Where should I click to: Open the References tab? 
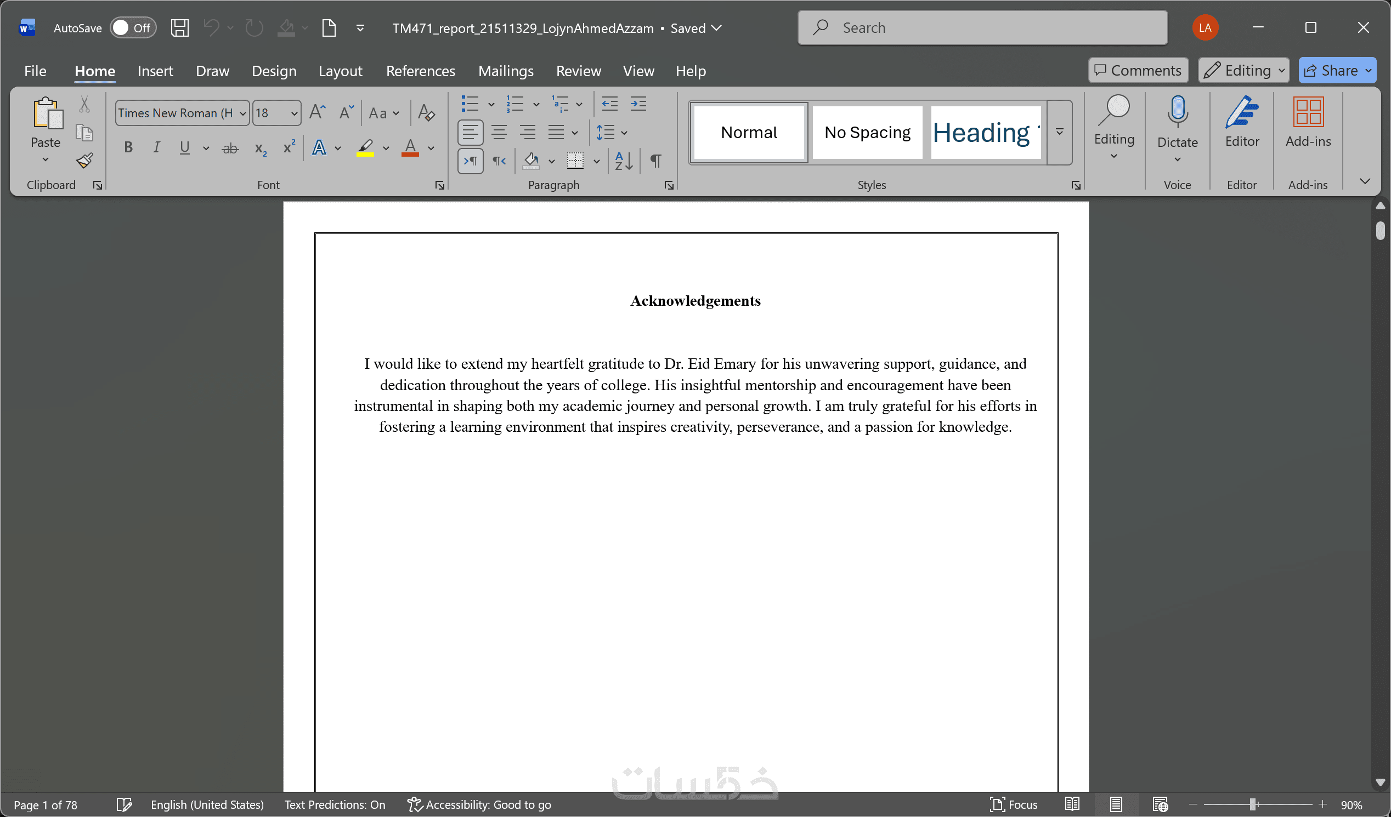pos(420,71)
